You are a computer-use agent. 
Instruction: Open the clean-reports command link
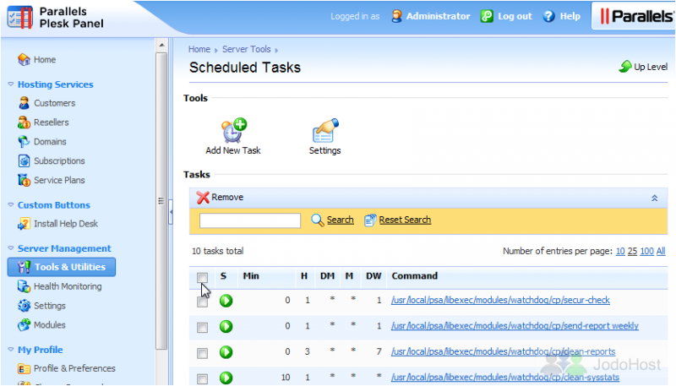point(503,352)
